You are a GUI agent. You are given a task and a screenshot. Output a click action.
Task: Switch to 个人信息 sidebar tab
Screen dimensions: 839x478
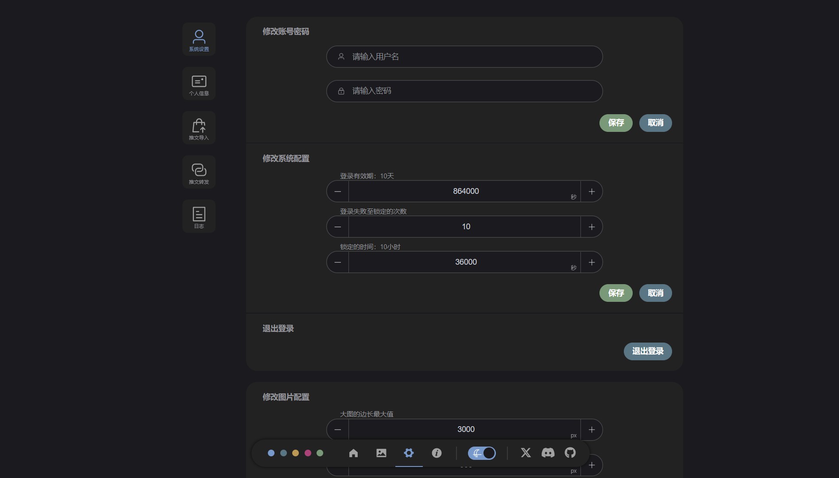(199, 84)
